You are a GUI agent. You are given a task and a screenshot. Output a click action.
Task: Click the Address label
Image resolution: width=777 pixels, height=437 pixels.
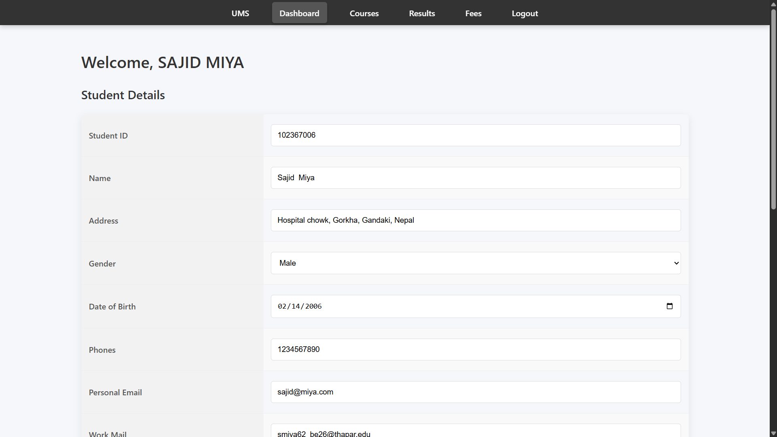pyautogui.click(x=104, y=221)
